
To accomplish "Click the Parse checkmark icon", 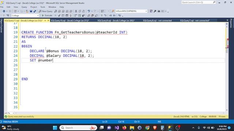I will (x=59, y=15).
